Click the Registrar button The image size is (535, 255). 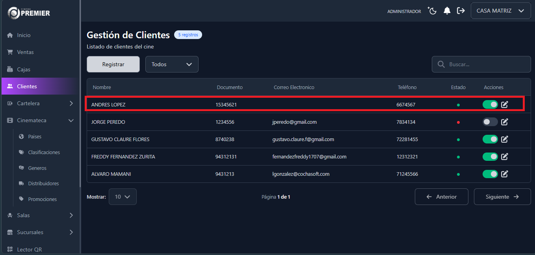click(113, 64)
